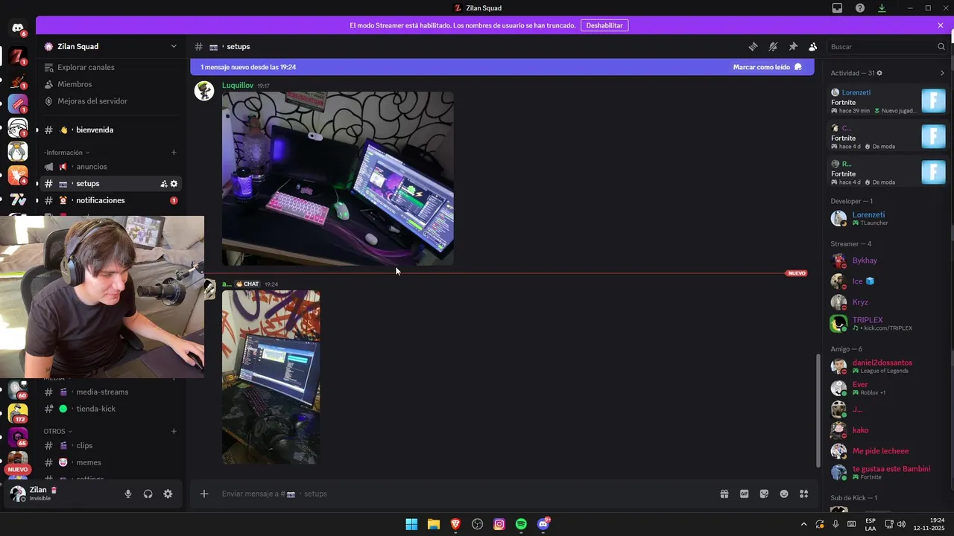
Task: Mark channel as read with Marcar como leído
Action: [767, 67]
